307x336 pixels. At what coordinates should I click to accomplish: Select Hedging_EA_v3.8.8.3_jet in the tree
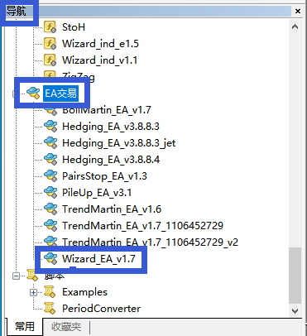pyautogui.click(x=119, y=143)
